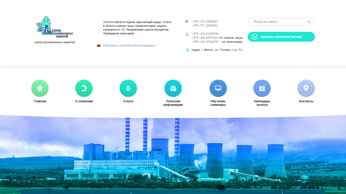Open the Главная menu label
The height and width of the screenshot is (194, 346).
[x=40, y=101]
